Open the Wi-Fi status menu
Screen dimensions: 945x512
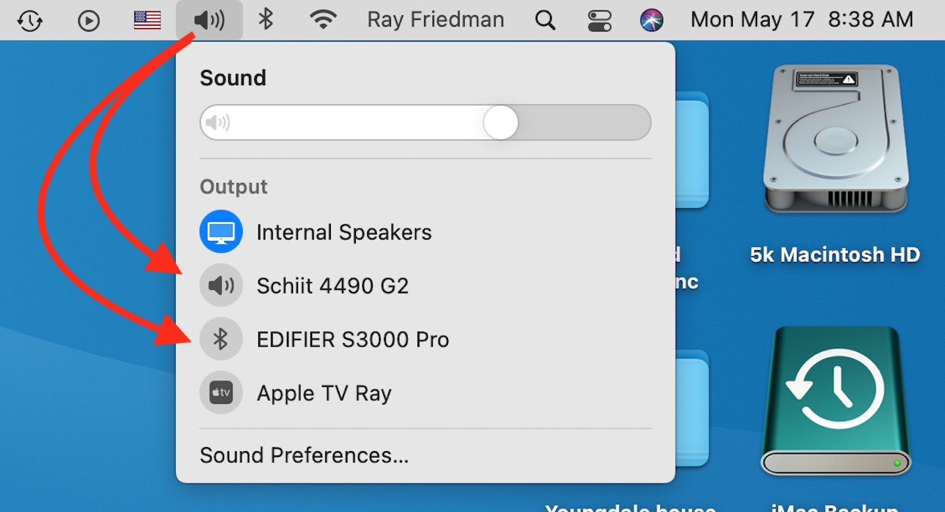[322, 20]
